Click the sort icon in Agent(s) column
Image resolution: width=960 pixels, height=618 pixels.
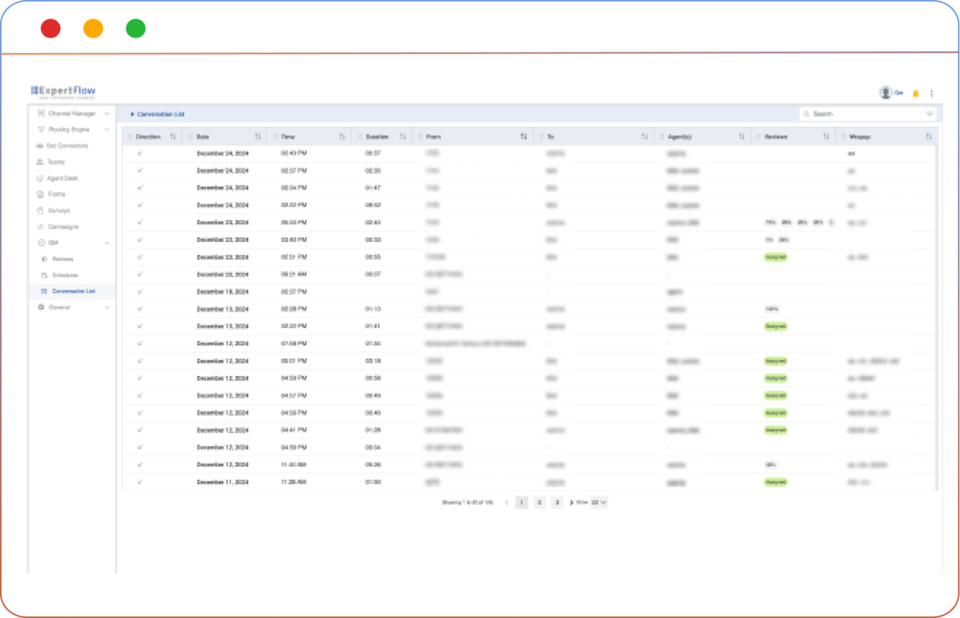point(742,137)
